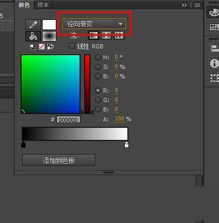Select the G green radio button
The image size is (219, 223).
coord(98,100)
